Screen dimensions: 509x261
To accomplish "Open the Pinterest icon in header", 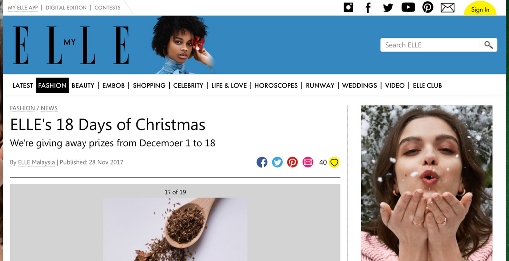I will [x=428, y=7].
